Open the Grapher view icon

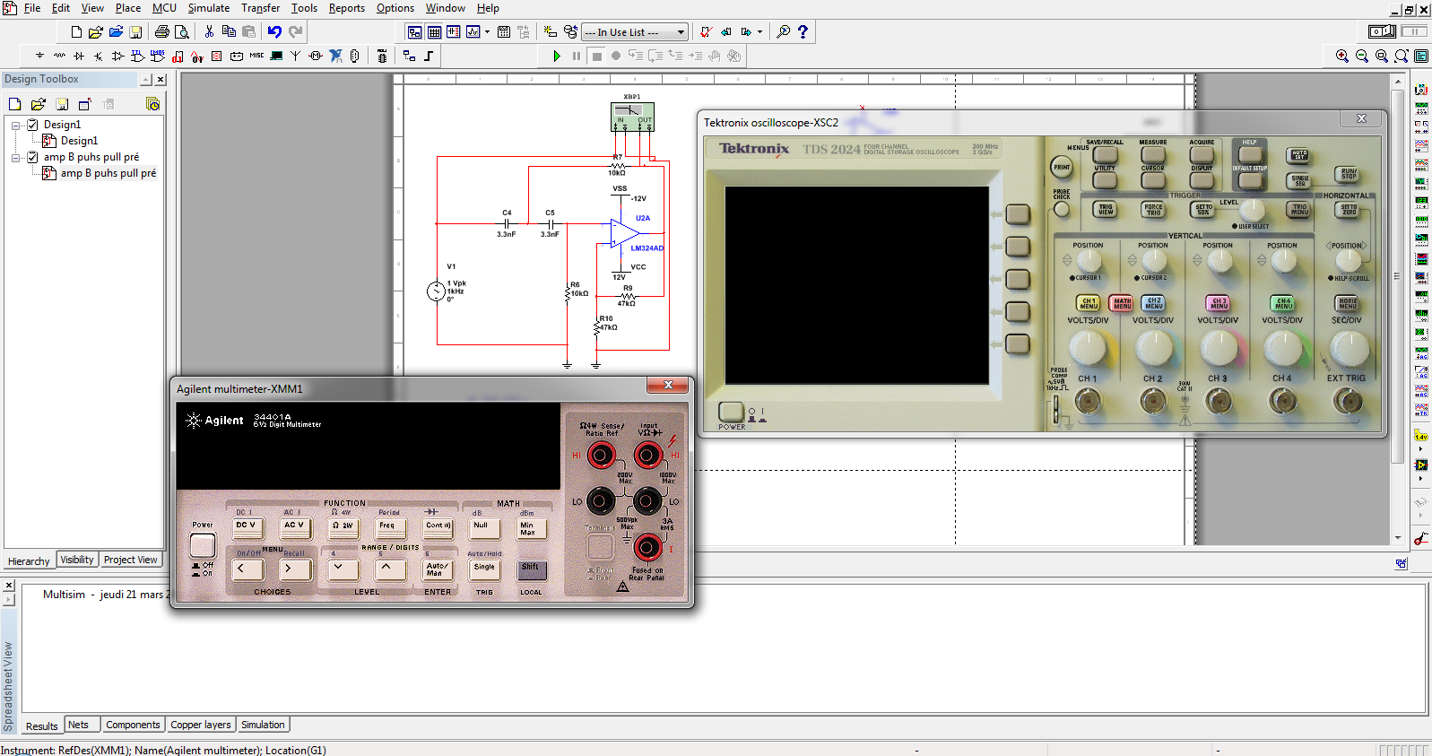click(473, 32)
